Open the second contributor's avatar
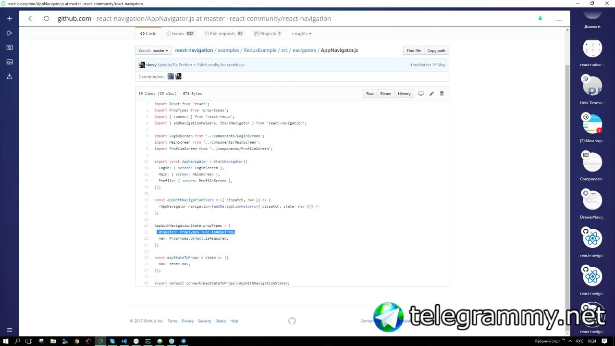This screenshot has width=615, height=346. [x=178, y=76]
